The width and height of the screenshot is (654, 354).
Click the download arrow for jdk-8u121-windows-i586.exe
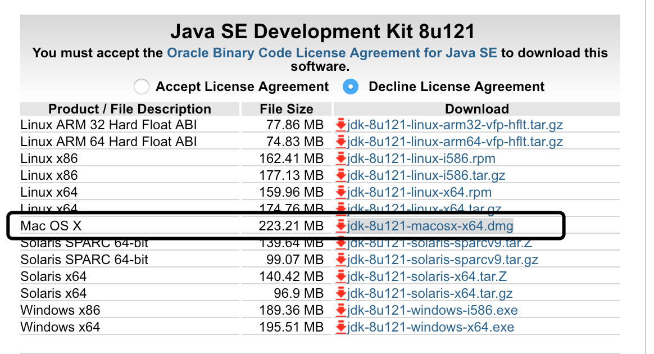tap(340, 310)
